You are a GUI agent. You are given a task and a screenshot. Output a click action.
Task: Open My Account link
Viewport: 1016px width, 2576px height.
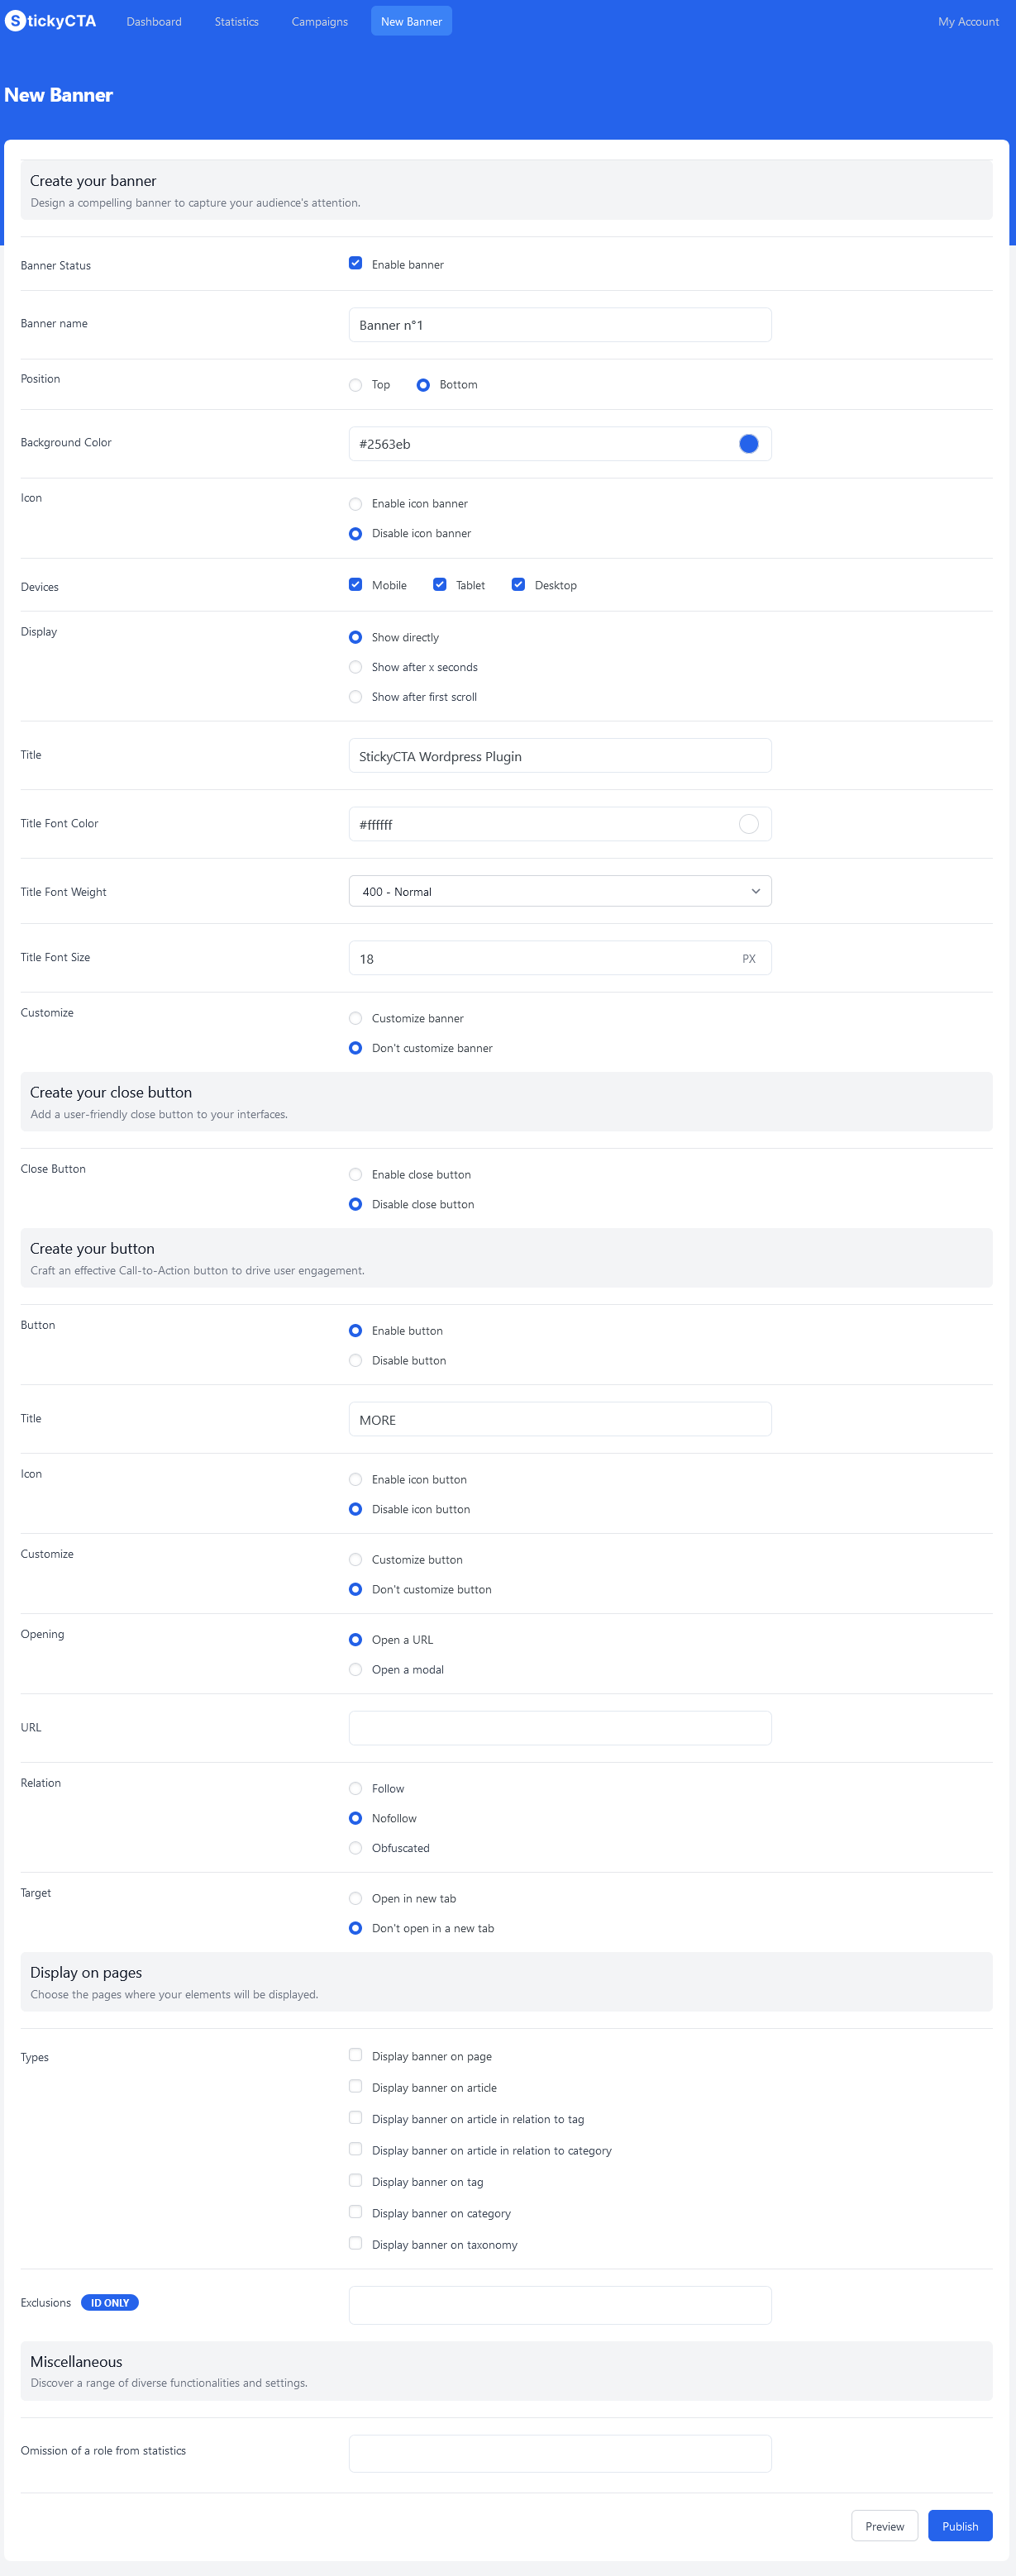point(968,21)
